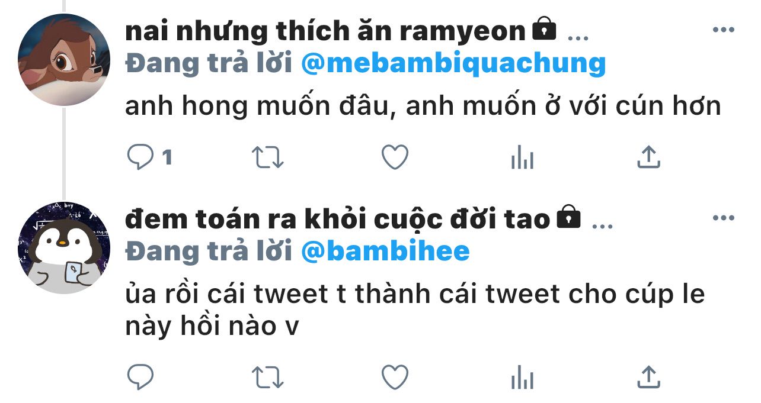The width and height of the screenshot is (761, 403).
Task: Reply to the 'ủa rồi cái tweet' tweet
Action: [x=141, y=376]
